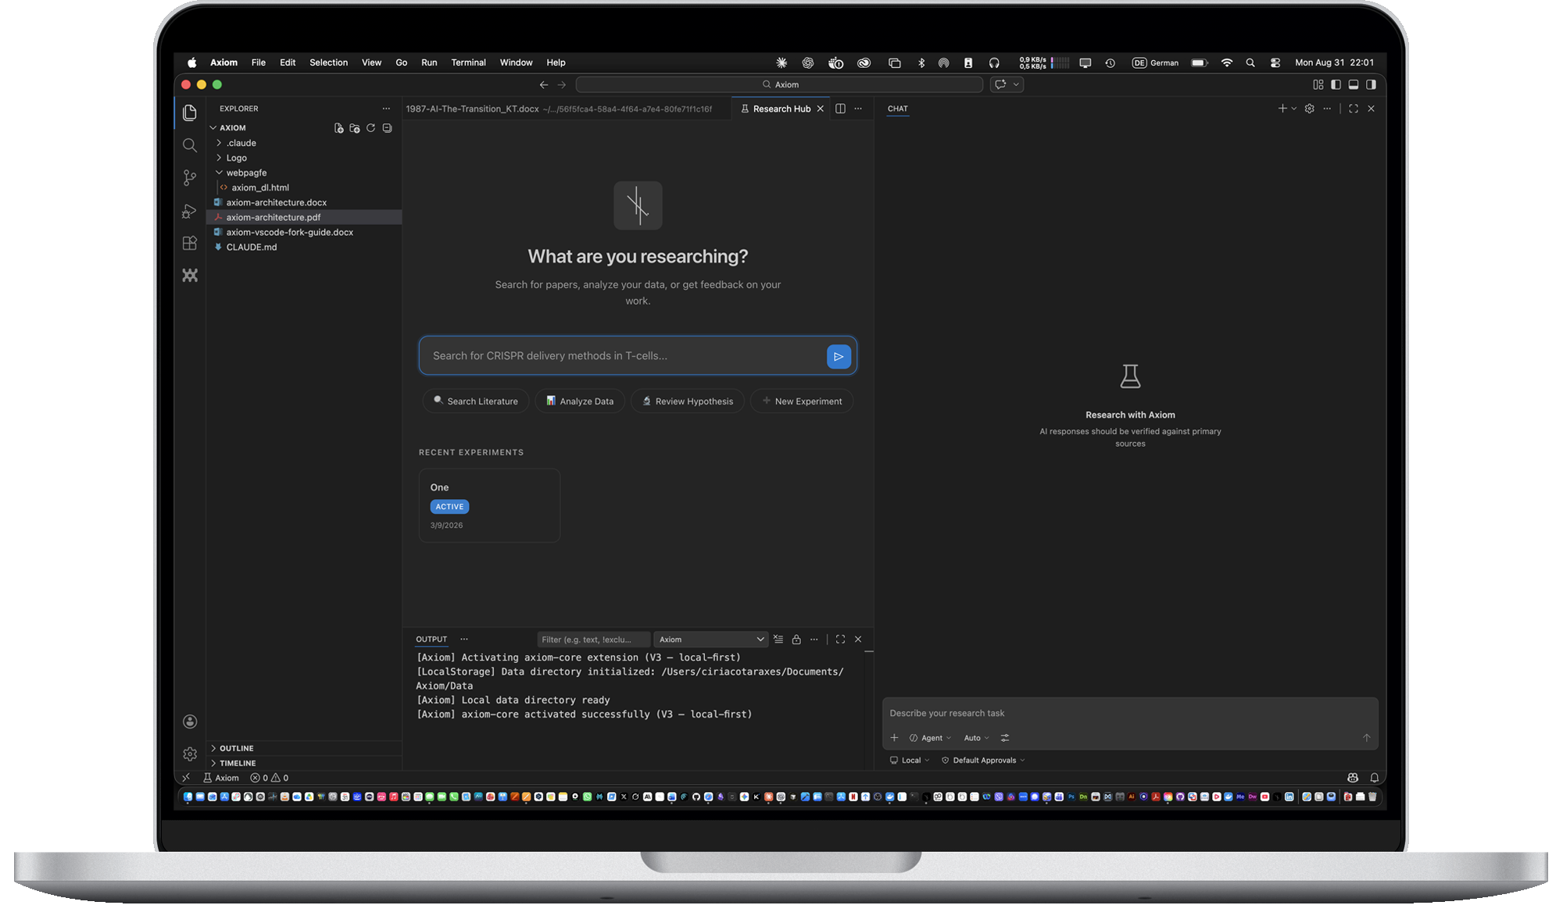Click the New Experiment button
1563x923 pixels.
coord(802,401)
